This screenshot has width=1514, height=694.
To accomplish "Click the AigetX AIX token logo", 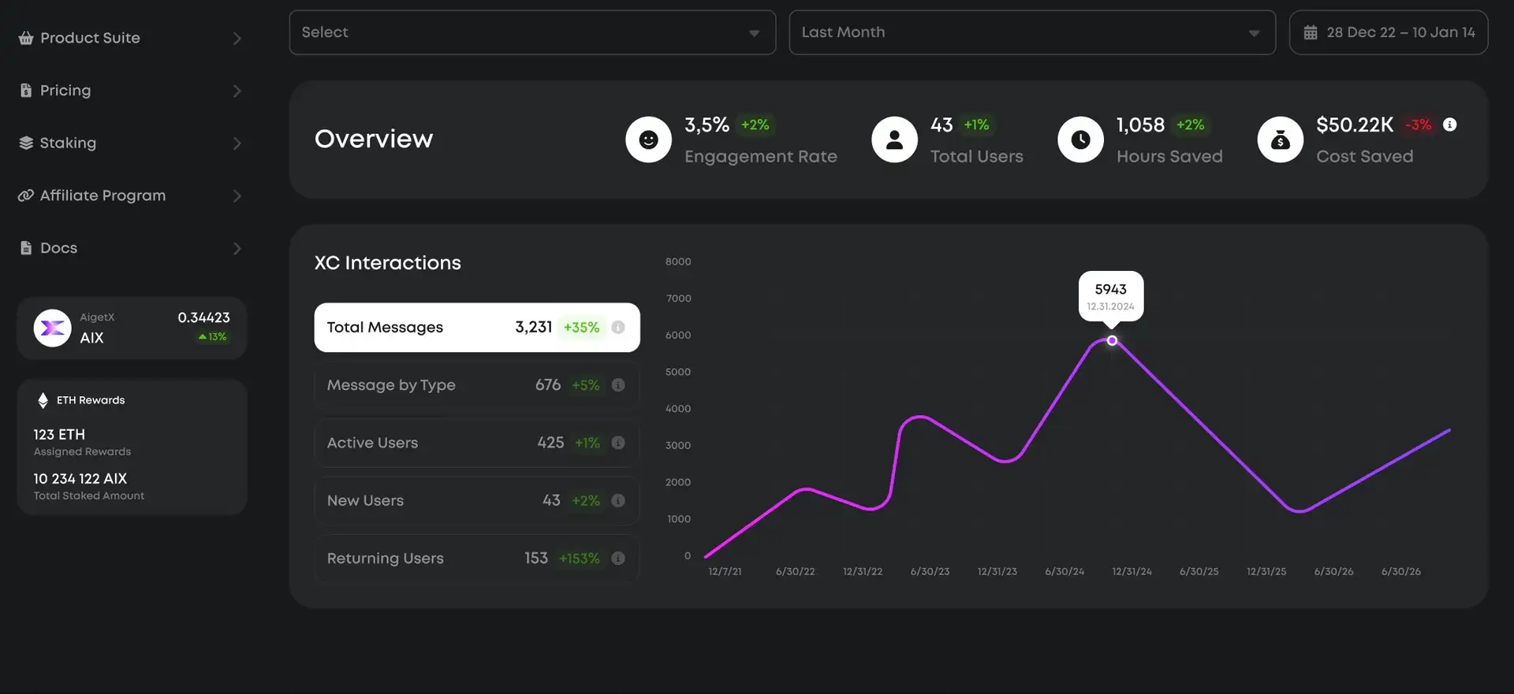I will 53,328.
